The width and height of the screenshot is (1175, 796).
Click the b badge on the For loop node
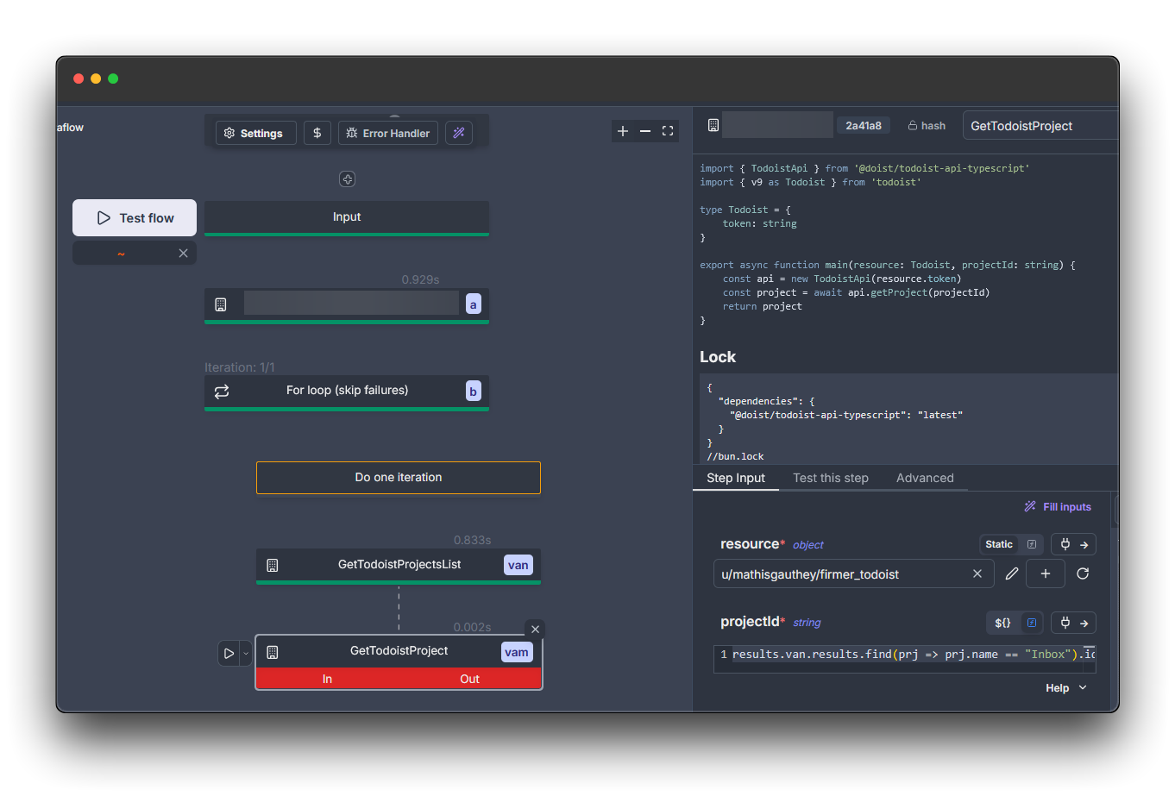(473, 392)
